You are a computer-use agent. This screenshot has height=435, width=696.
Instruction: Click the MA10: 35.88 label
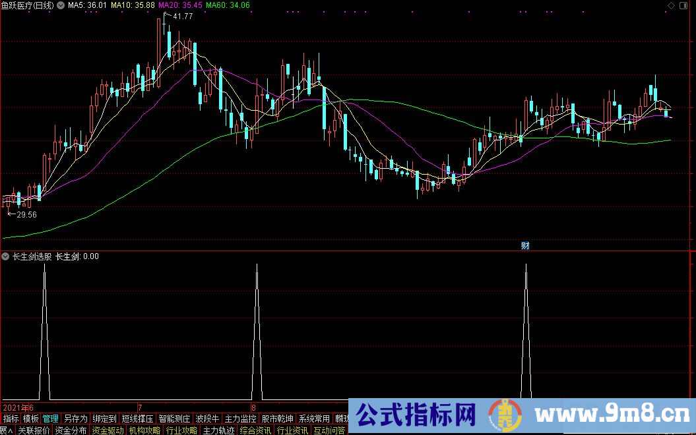click(133, 5)
